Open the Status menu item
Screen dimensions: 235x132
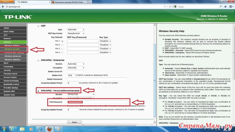13,28
